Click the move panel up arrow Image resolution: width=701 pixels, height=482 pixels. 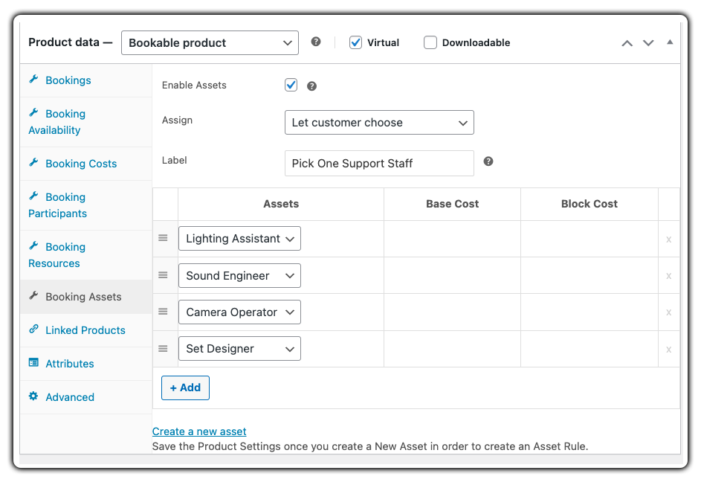pos(627,43)
